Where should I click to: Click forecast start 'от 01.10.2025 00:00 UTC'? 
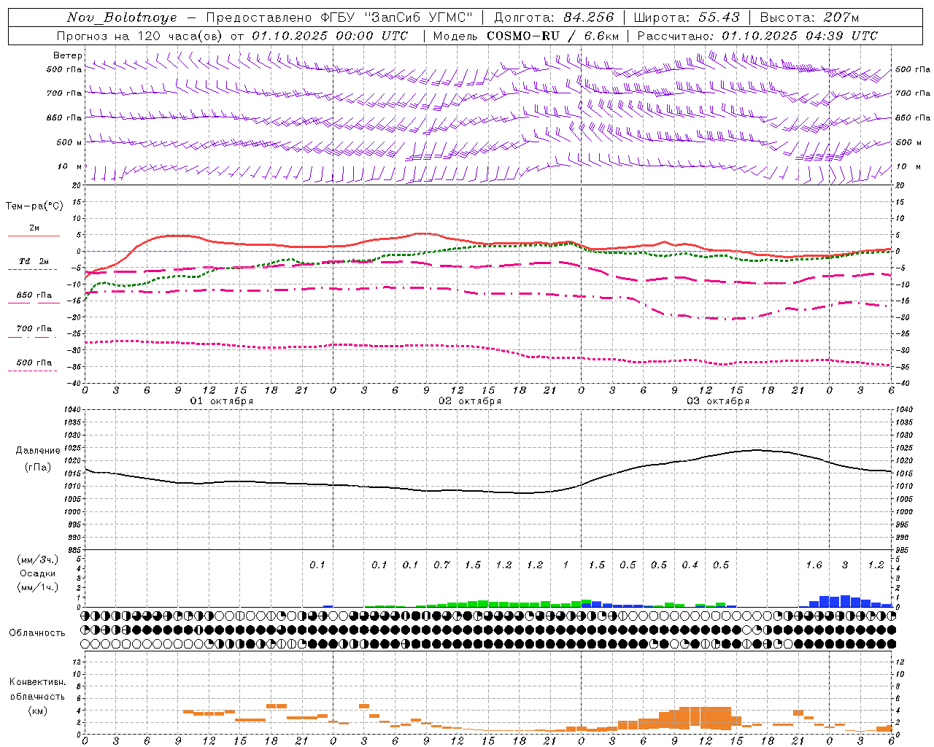[320, 36]
